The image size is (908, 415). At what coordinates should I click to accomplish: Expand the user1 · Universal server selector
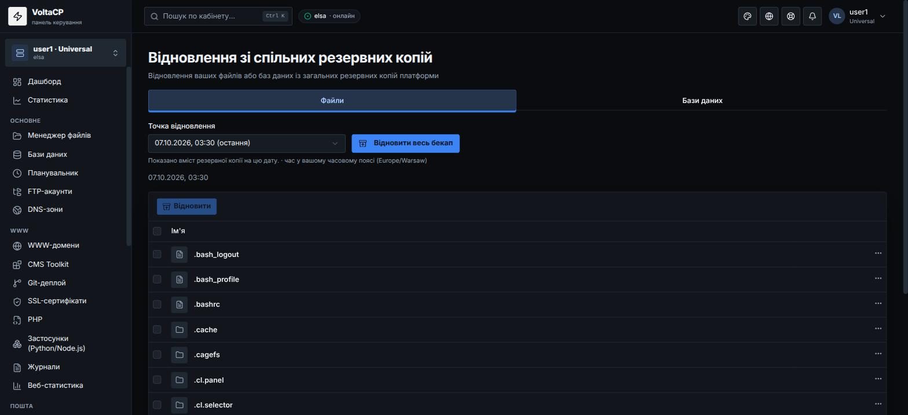(65, 53)
